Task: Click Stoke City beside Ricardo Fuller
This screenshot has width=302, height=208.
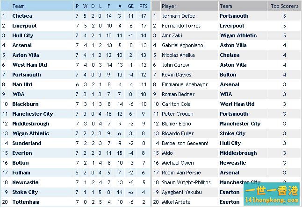Action: pos(232,133)
